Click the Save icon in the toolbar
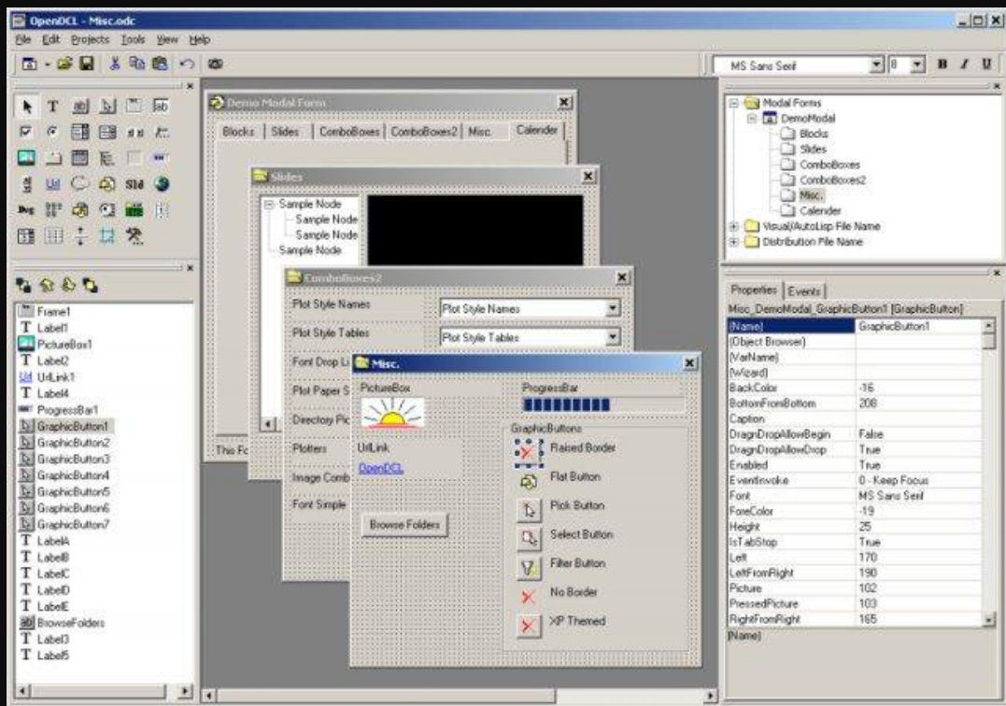1006x706 pixels. coord(88,63)
